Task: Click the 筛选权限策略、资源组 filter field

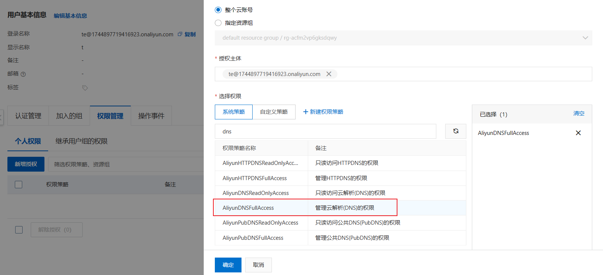Action: 126,164
